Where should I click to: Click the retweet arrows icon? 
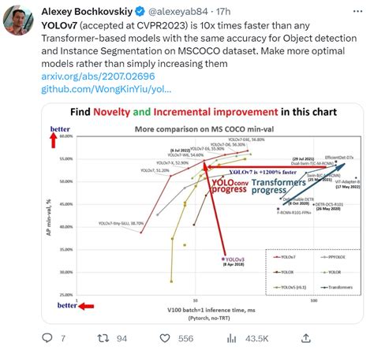[x=103, y=338]
